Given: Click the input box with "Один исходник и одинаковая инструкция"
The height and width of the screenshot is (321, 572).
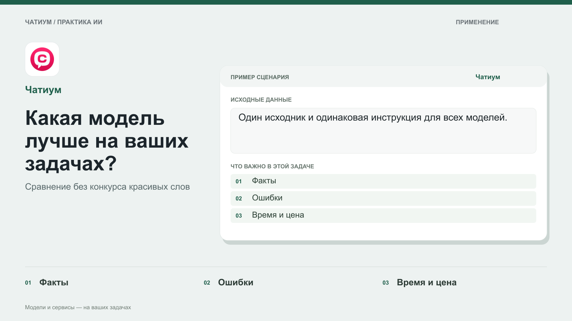Looking at the screenshot, I should [383, 131].
